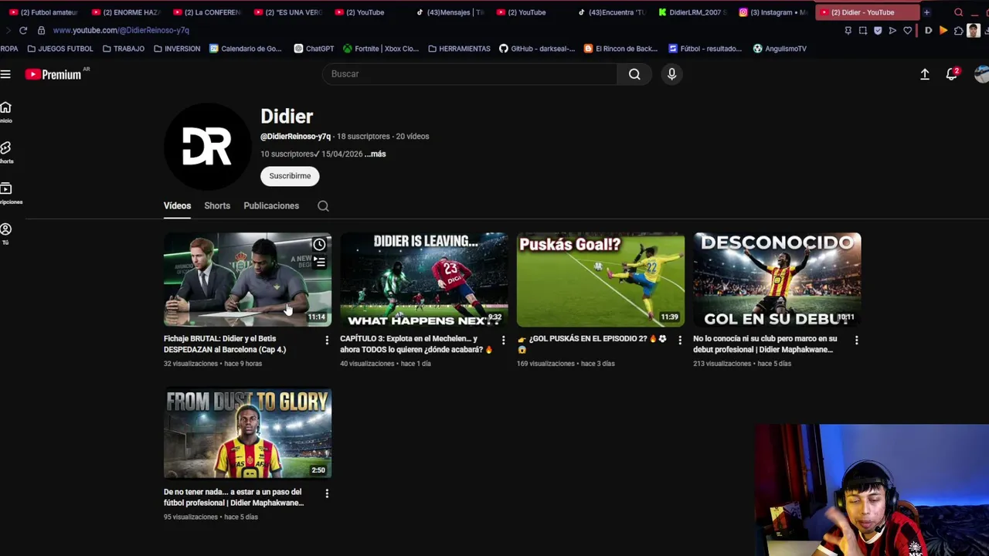The image size is (989, 556).
Task: Go to YouTube Premium home logo
Action: coord(53,74)
